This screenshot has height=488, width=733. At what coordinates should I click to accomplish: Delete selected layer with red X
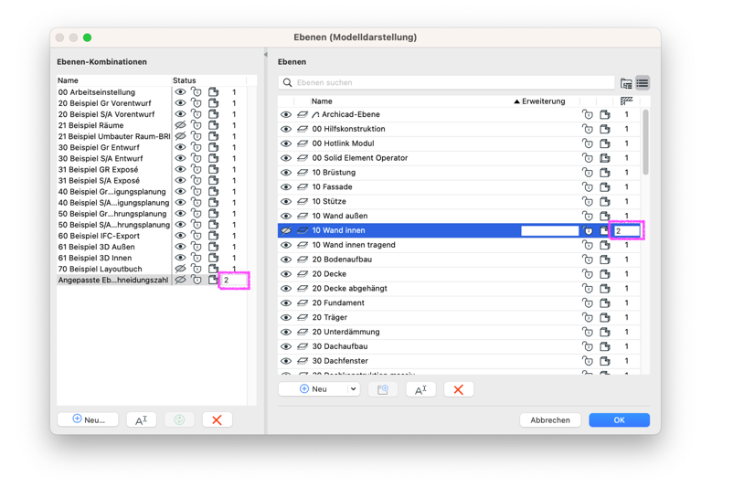459,389
